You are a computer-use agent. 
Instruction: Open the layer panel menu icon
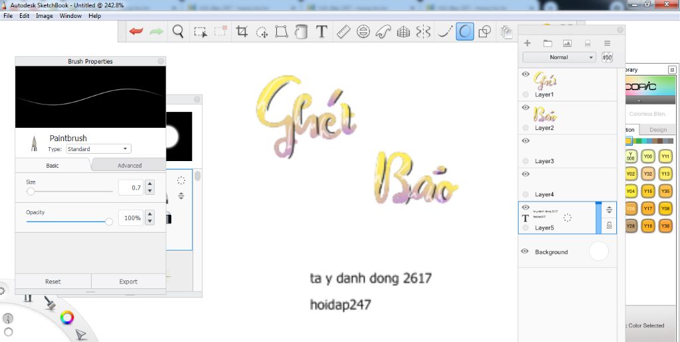click(607, 43)
